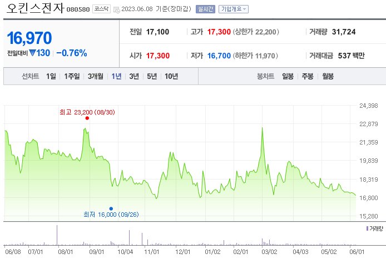Click the red 최고 23,200 peak marker
Screen dimensions: 386x264
click(x=87, y=118)
